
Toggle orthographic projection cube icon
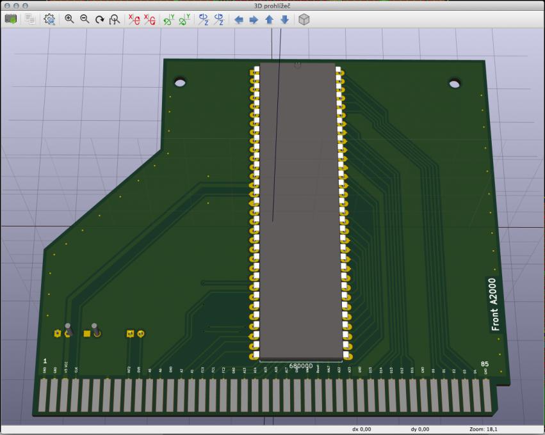[304, 19]
